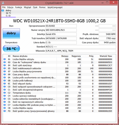Click the status circle for attribute C5

tap(4, 99)
